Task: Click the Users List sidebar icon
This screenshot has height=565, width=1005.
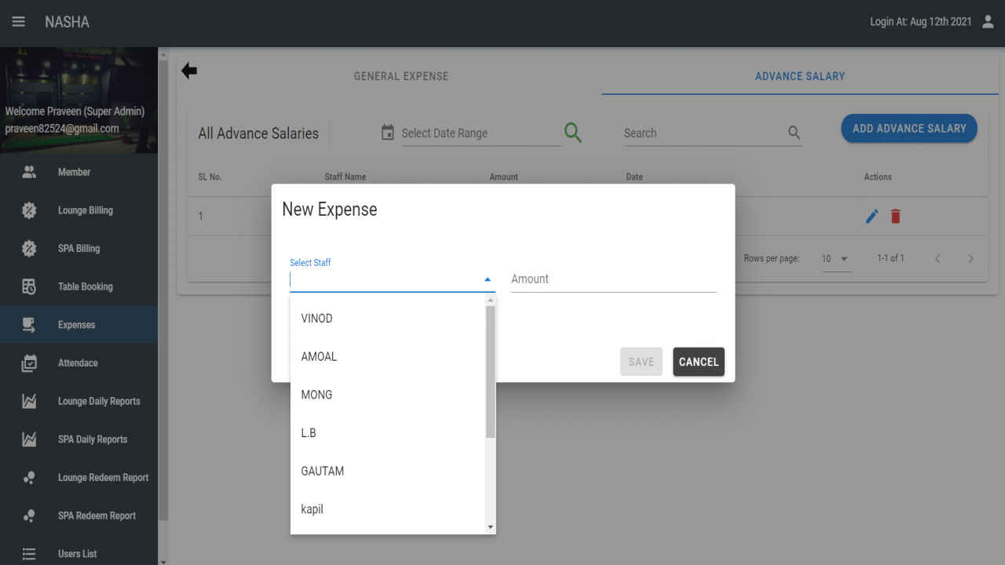Action: tap(29, 554)
